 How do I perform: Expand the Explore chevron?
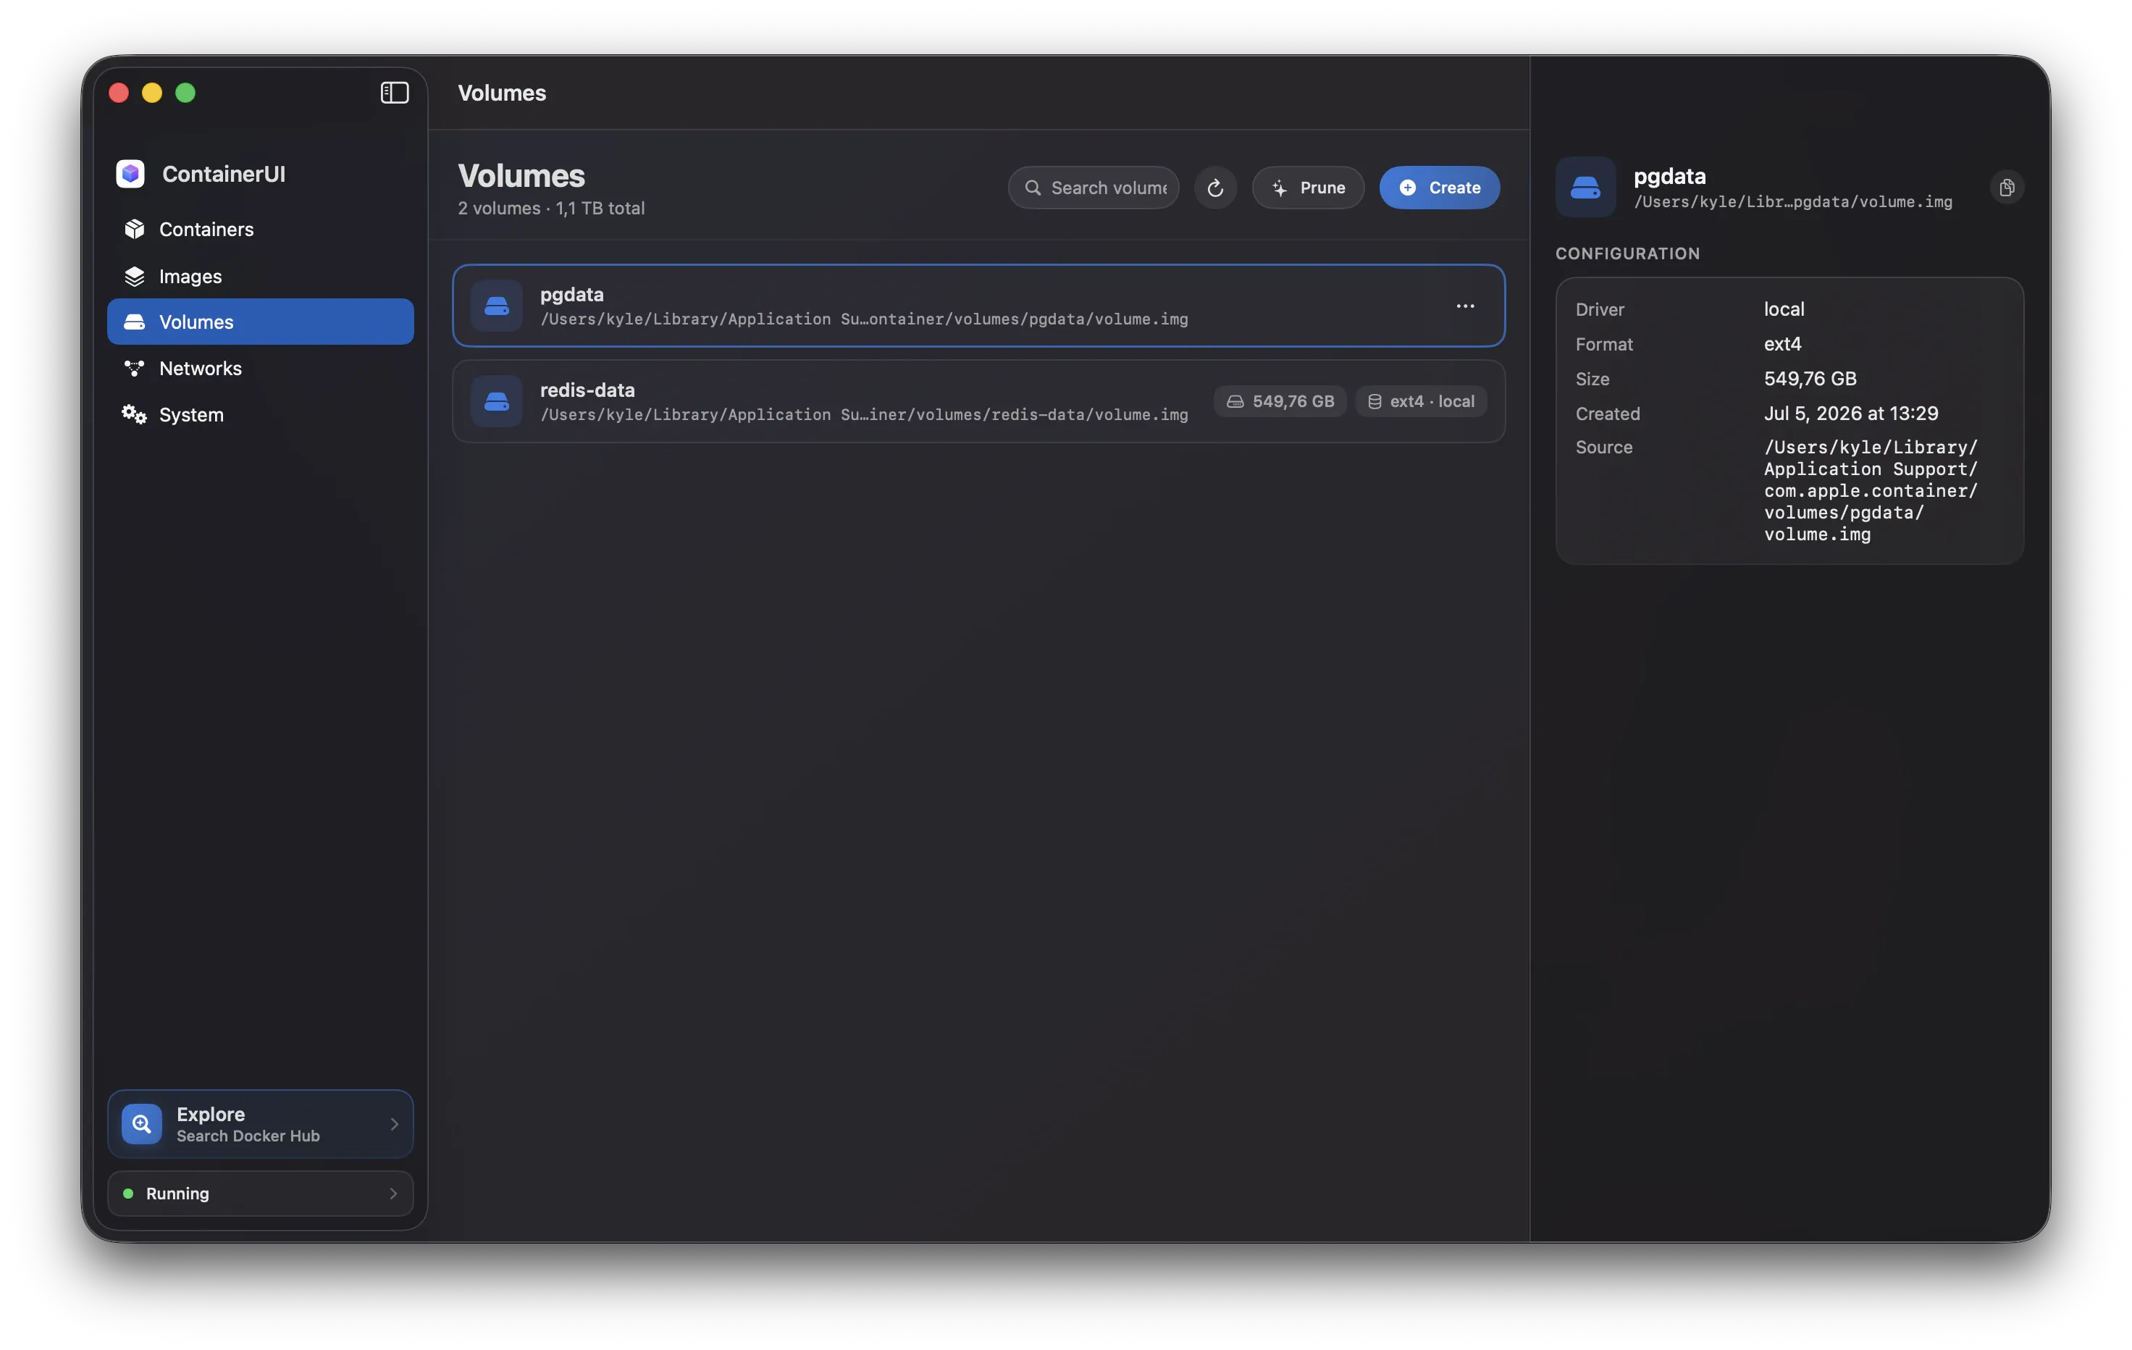click(394, 1123)
